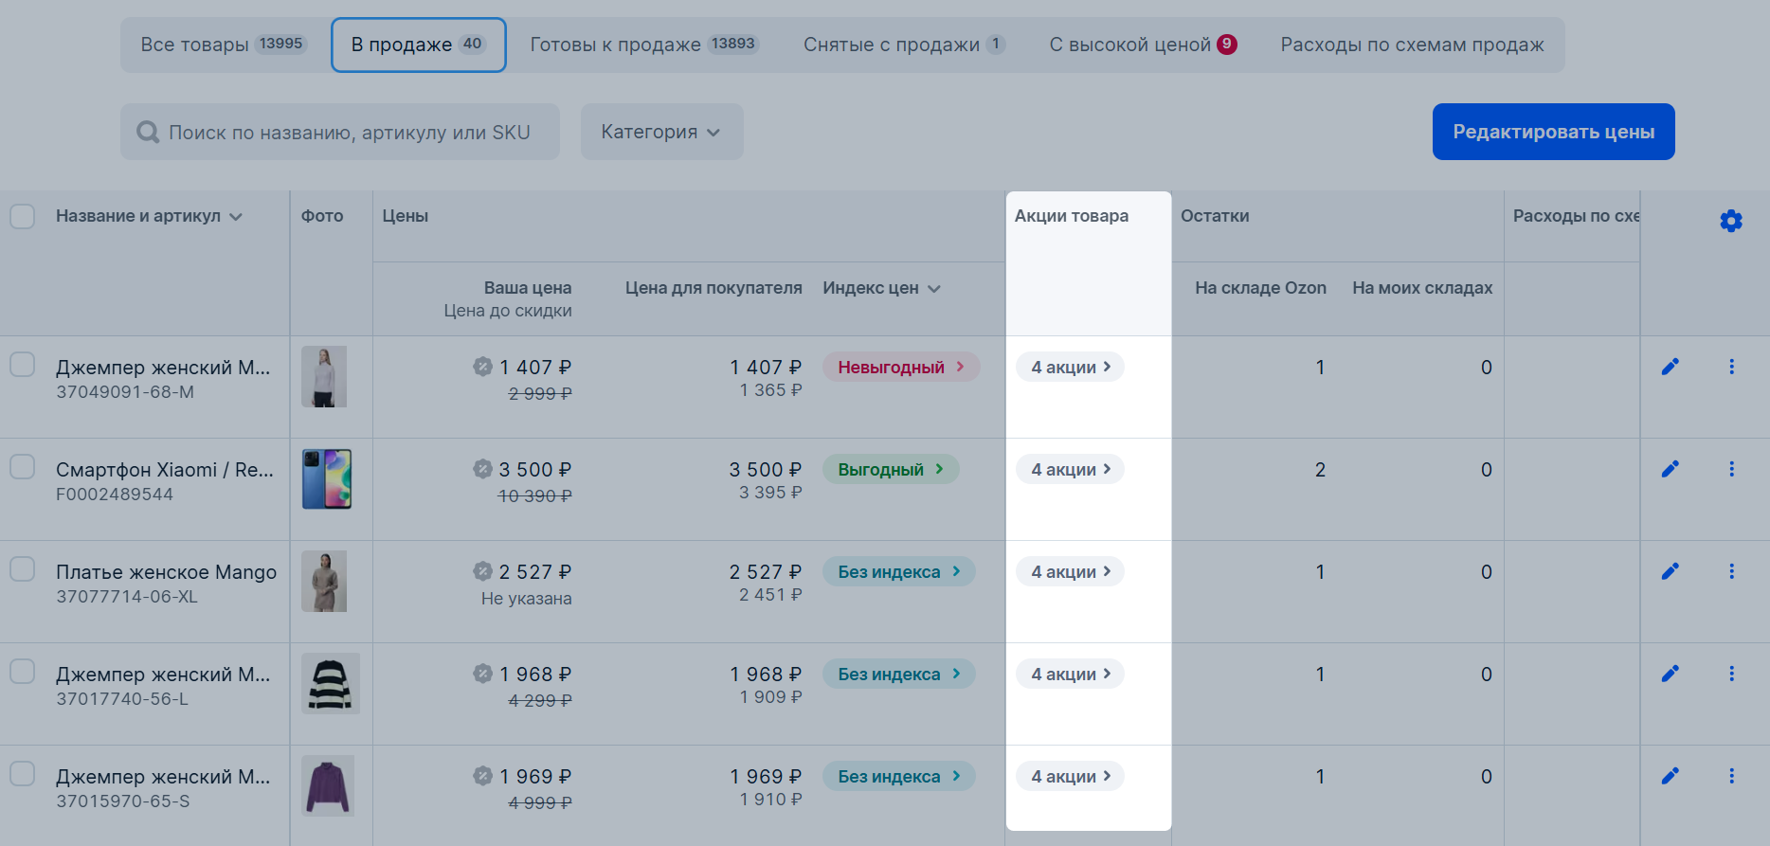1770x846 pixels.
Task: Expand the Невыгодный price index badge
Action: (x=901, y=367)
